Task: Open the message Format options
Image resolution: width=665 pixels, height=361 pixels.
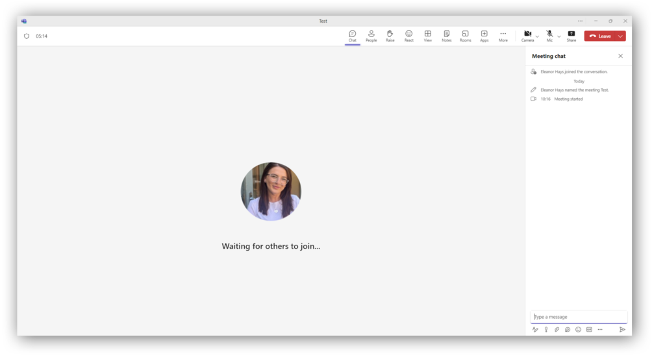Action: coord(535,330)
